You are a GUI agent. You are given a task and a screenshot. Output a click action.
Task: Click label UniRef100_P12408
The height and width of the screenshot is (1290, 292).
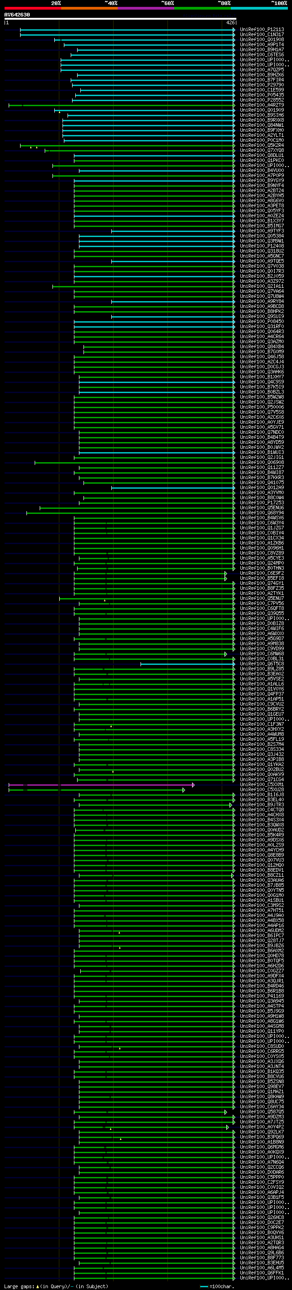pyautogui.click(x=262, y=246)
